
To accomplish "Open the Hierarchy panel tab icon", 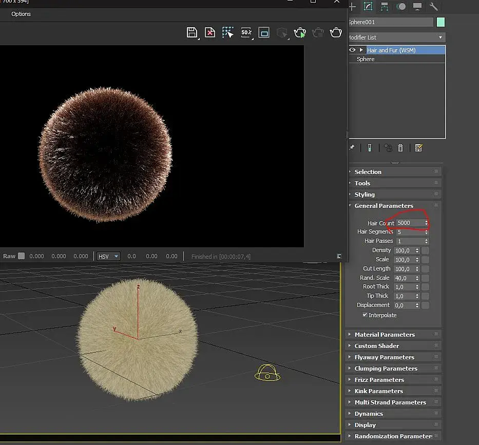I will pos(384,7).
